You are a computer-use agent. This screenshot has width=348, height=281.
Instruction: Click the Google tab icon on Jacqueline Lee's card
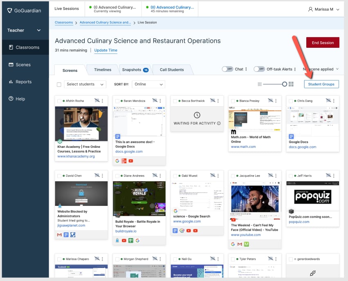click(233, 244)
